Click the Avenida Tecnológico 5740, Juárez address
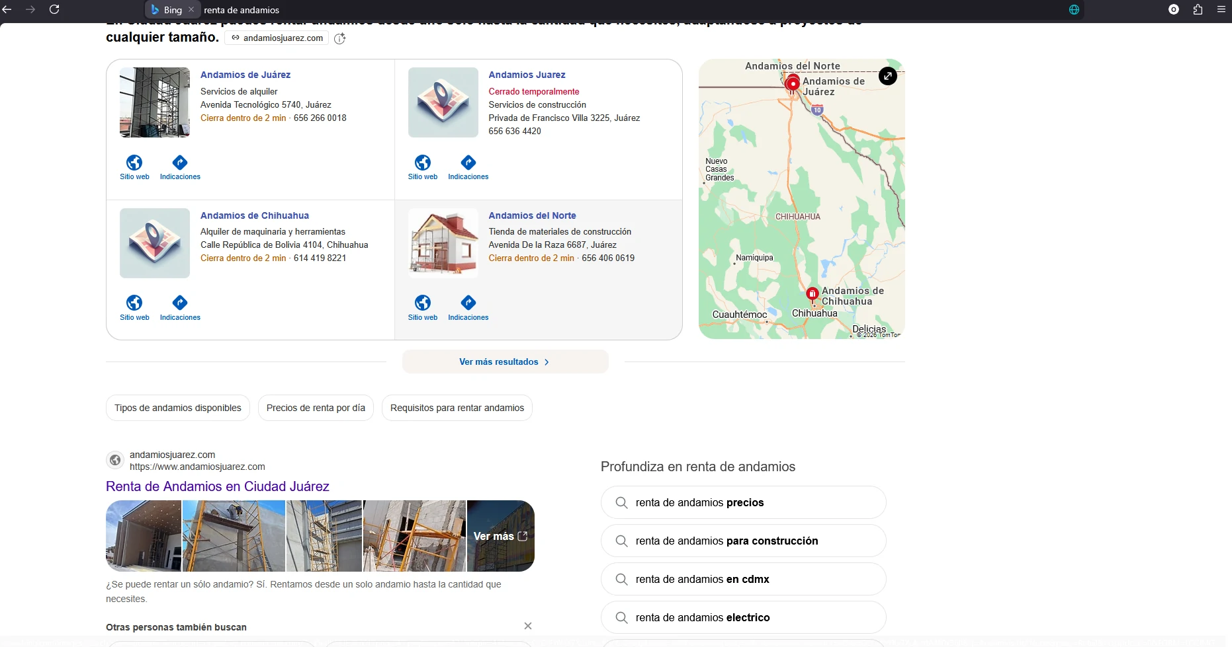 tap(266, 104)
